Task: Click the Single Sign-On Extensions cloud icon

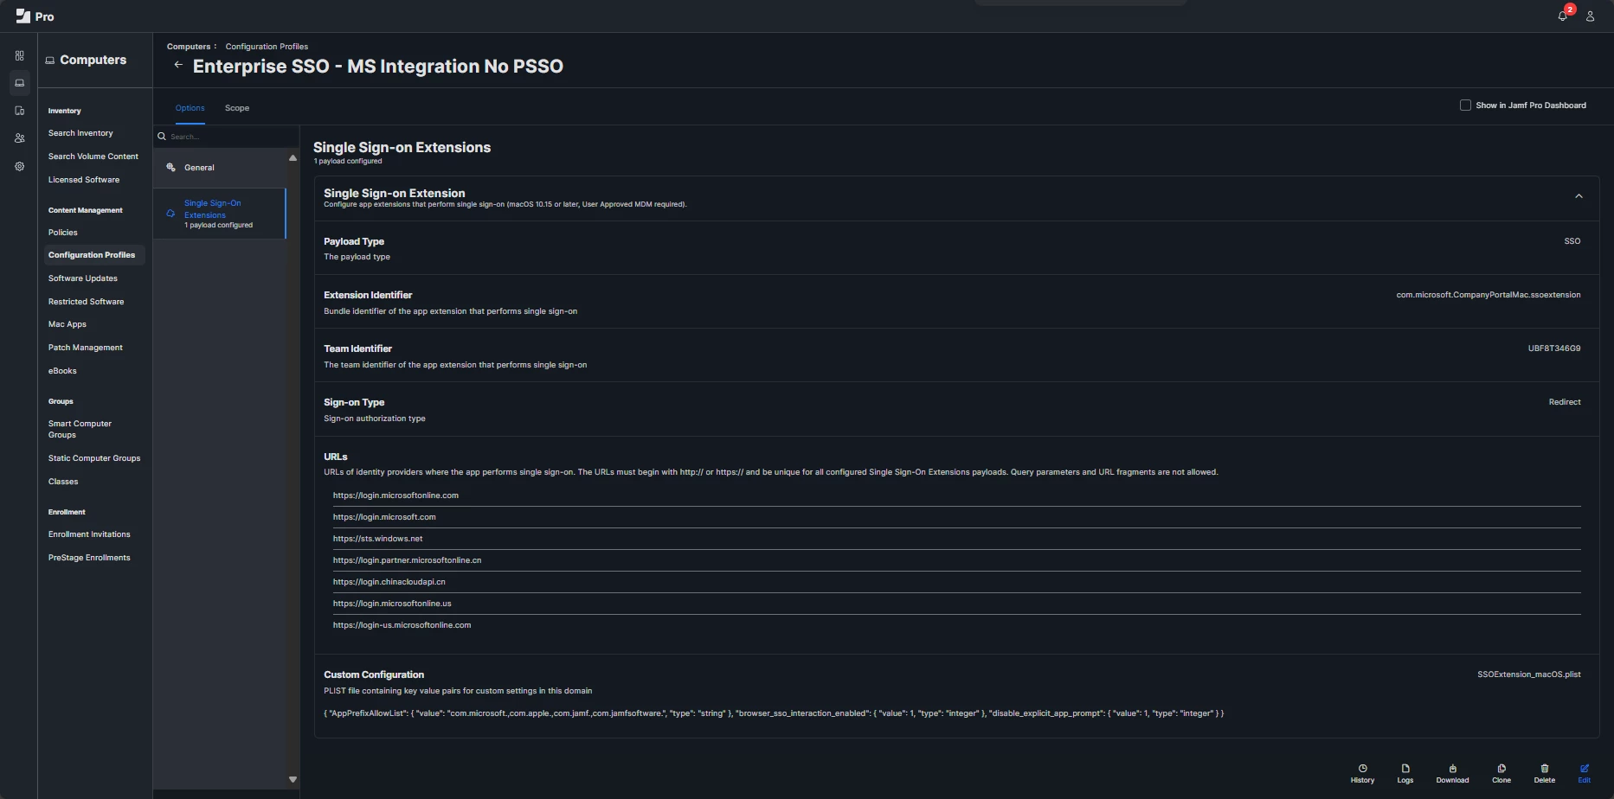Action: click(170, 214)
